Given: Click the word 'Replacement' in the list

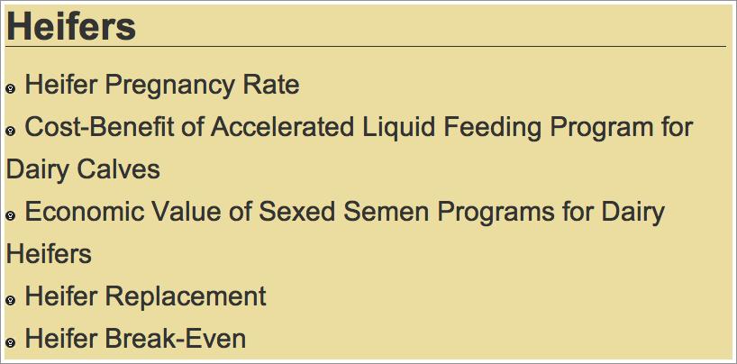Looking at the screenshot, I should pyautogui.click(x=186, y=296).
